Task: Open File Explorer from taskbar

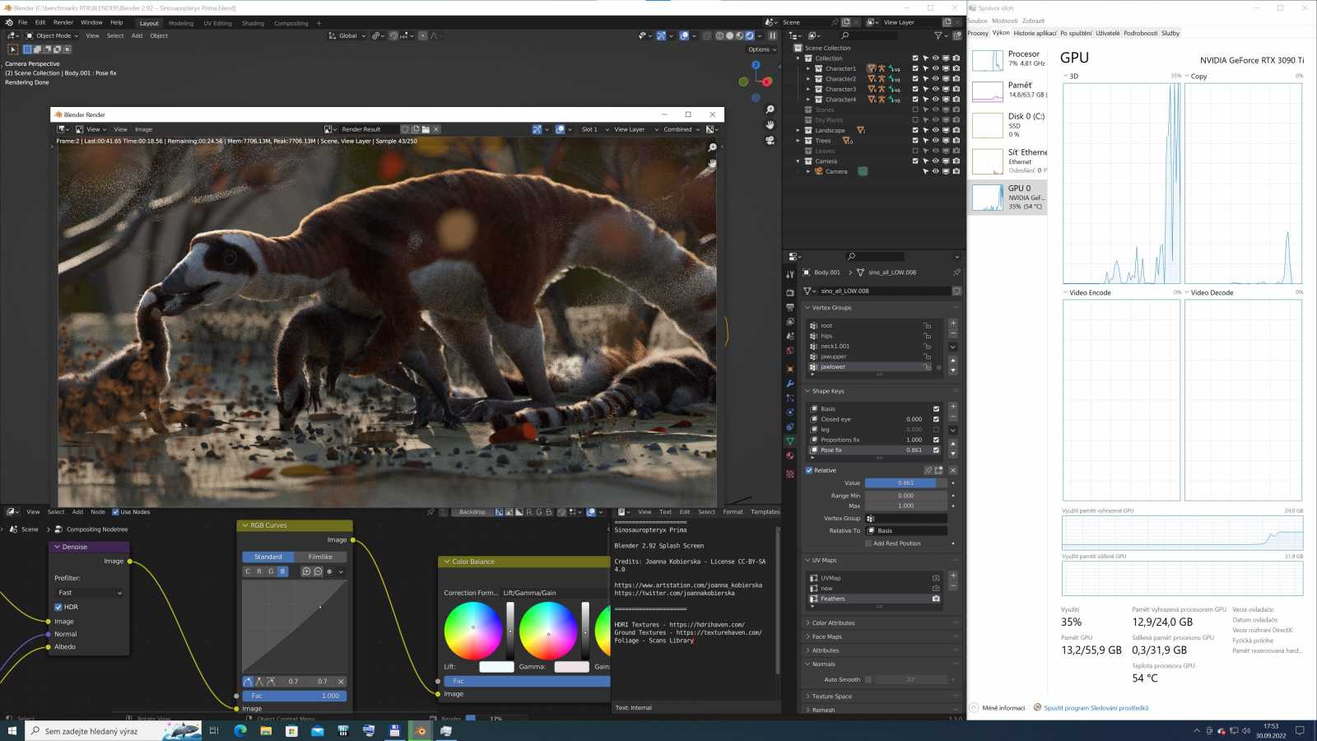Action: point(266,730)
